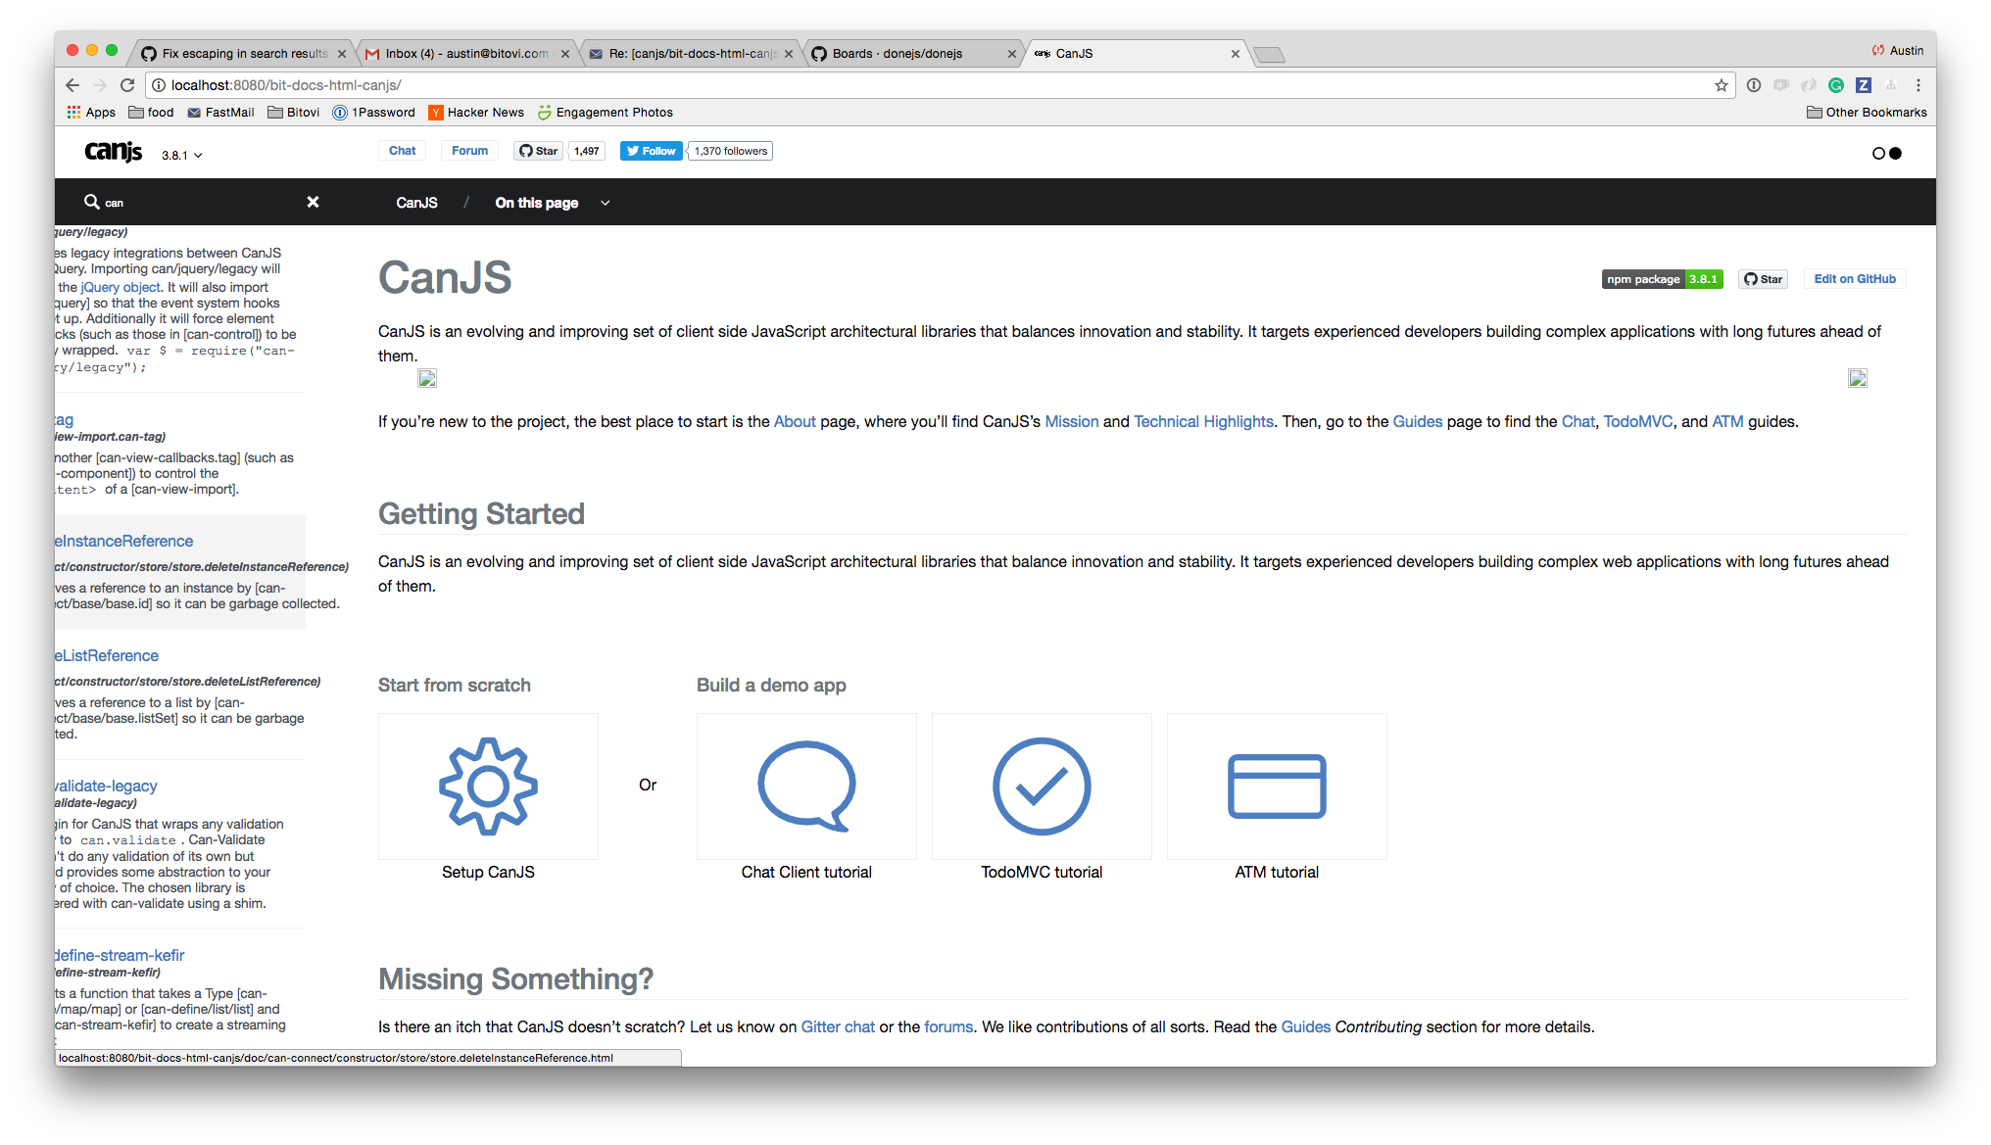Click the TodoMVC tutorial checkmark icon

1042,786
